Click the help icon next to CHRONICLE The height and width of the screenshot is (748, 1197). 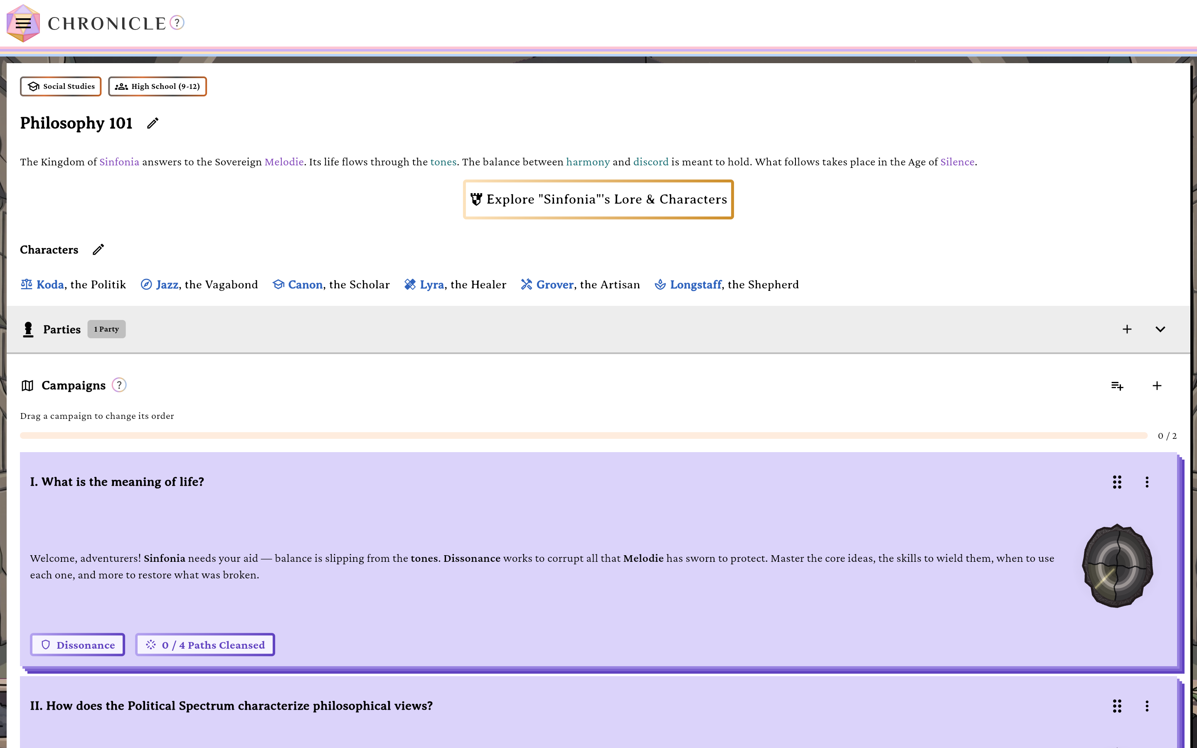pyautogui.click(x=177, y=23)
